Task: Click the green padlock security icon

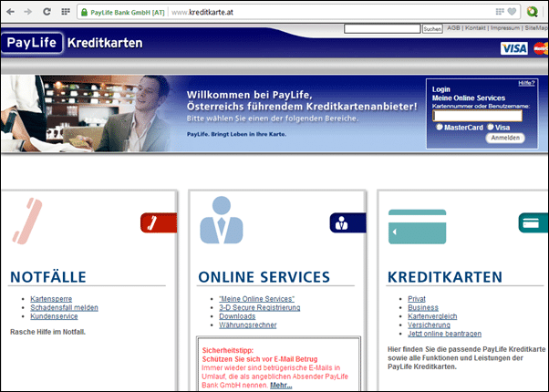Action: [x=84, y=12]
